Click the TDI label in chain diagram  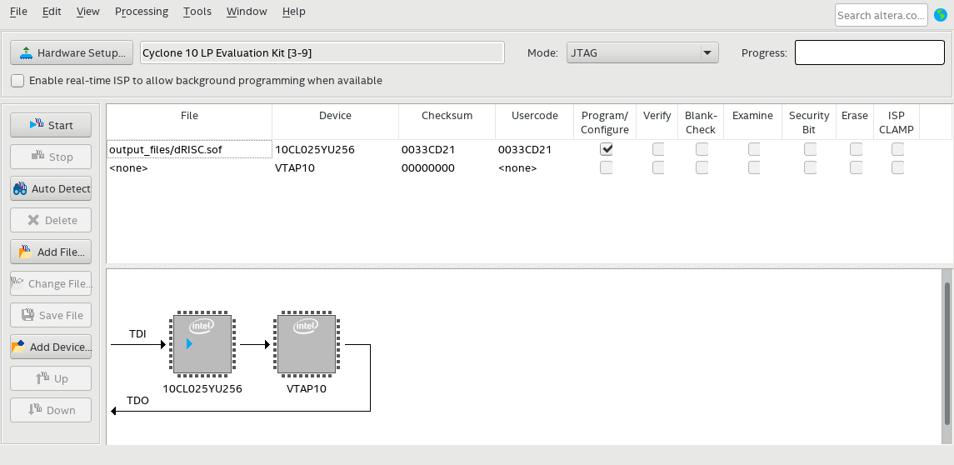pyautogui.click(x=137, y=333)
